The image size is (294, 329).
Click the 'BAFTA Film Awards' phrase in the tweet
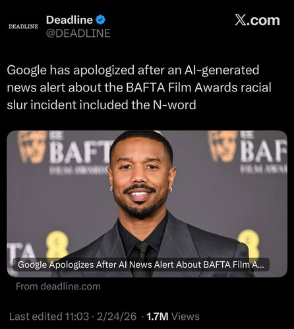point(181,88)
